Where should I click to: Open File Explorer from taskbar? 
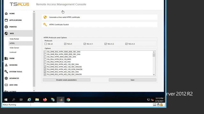(x=37, y=100)
